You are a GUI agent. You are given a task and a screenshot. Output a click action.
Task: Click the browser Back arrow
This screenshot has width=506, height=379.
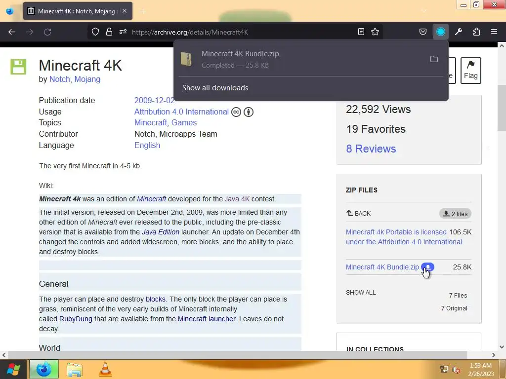pyautogui.click(x=12, y=32)
